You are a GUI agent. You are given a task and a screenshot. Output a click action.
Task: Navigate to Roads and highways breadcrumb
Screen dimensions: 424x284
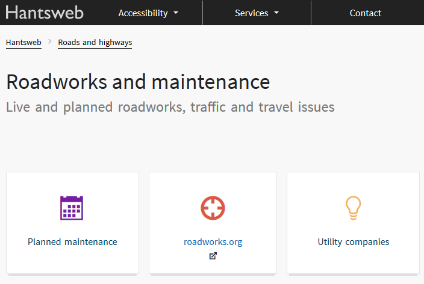pyautogui.click(x=95, y=43)
